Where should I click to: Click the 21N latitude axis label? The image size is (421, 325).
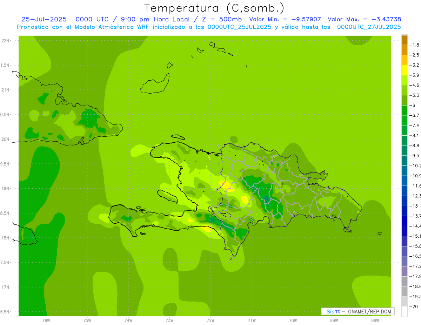coord(5,90)
